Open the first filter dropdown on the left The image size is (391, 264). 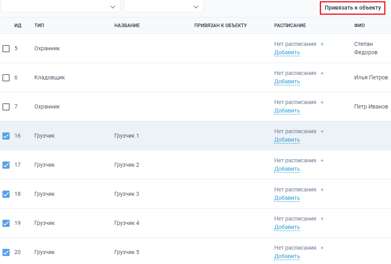61,6
